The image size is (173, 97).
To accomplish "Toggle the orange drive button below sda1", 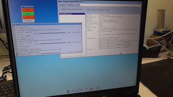I will 28,17.
